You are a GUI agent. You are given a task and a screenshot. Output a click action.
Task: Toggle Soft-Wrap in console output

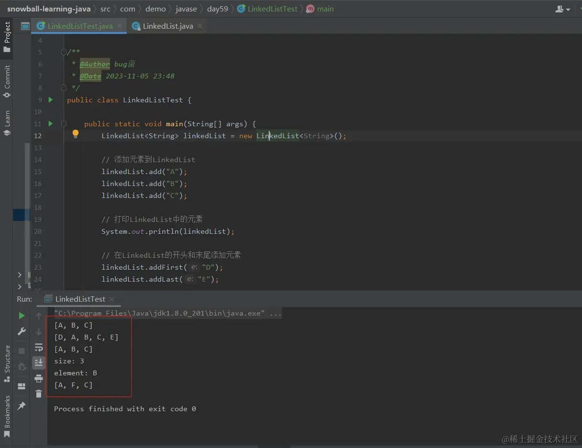click(39, 348)
